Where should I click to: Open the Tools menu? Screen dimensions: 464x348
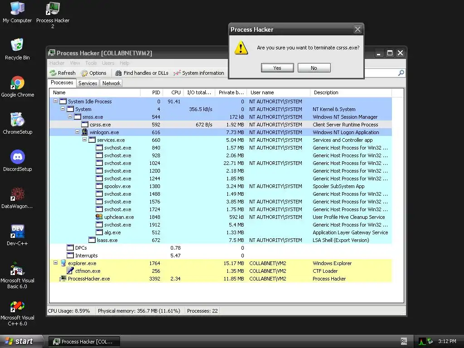coord(91,63)
